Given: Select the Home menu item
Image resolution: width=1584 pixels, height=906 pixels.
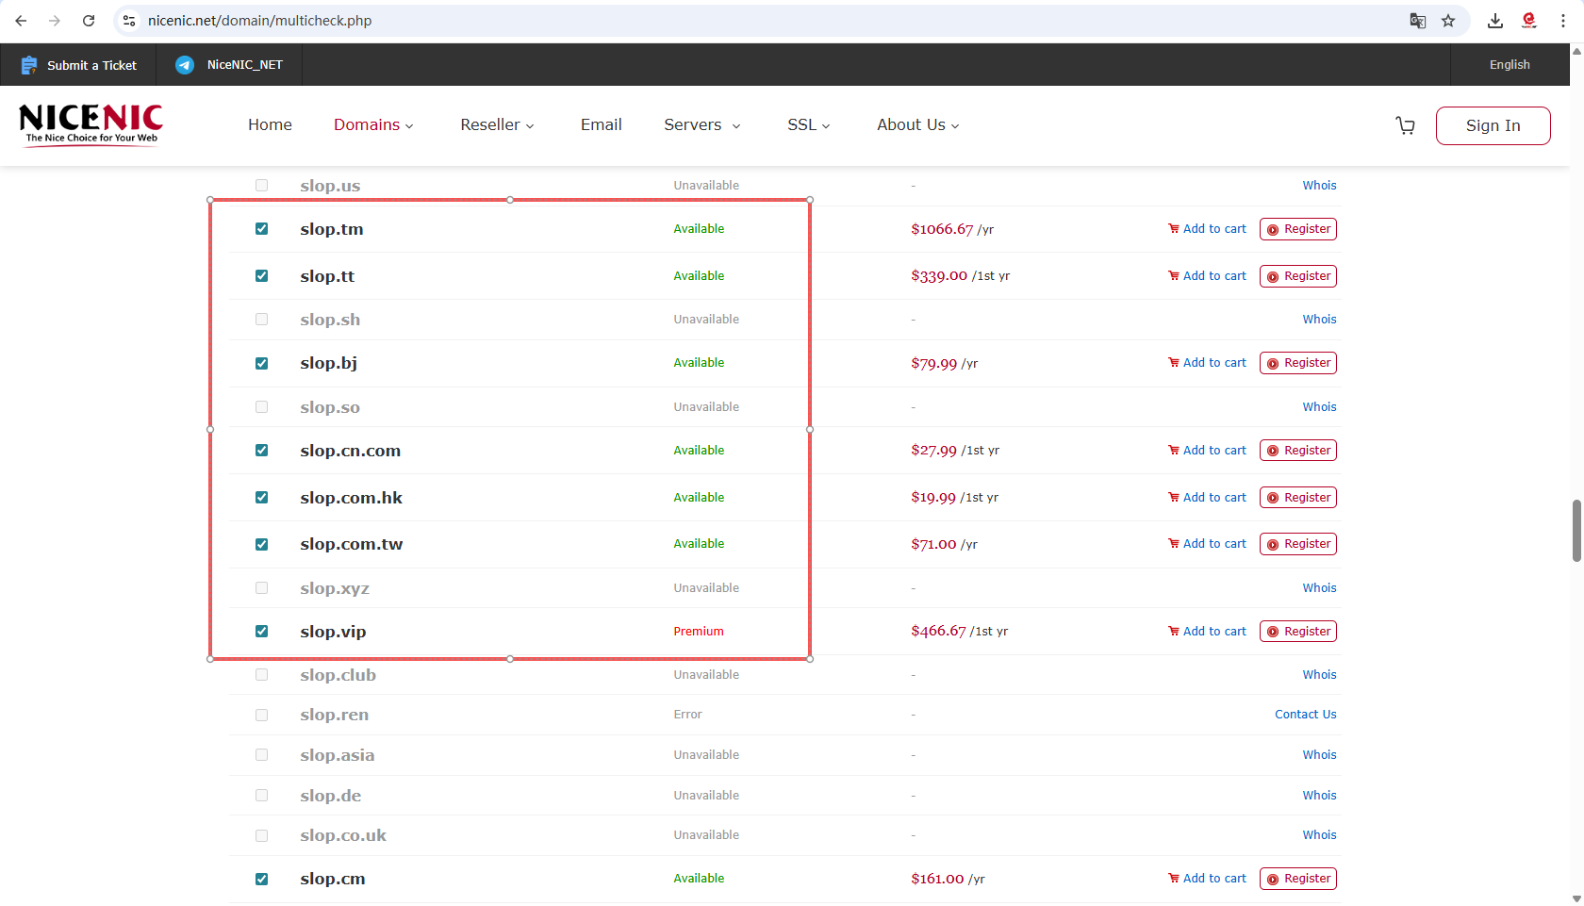Looking at the screenshot, I should click(270, 124).
